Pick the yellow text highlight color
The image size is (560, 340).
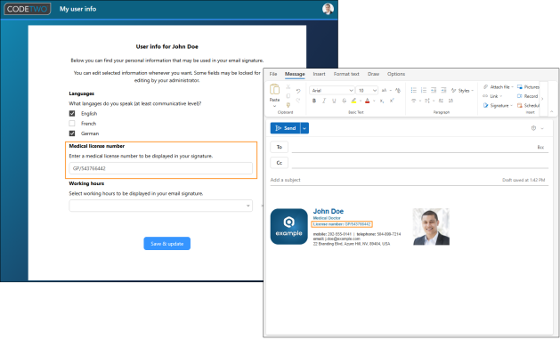point(353,101)
